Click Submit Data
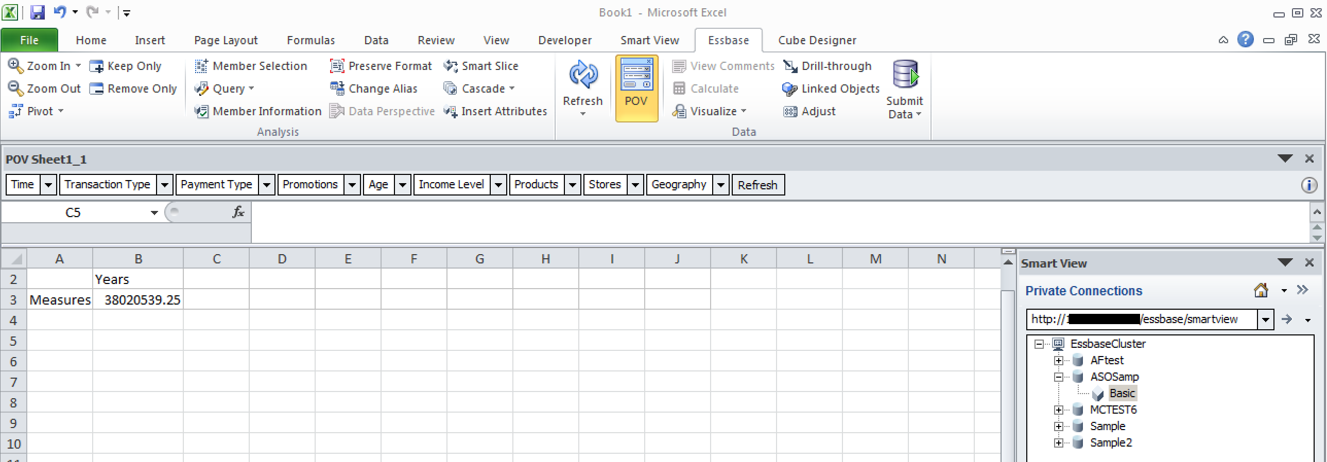The height and width of the screenshot is (462, 1327). click(x=905, y=90)
